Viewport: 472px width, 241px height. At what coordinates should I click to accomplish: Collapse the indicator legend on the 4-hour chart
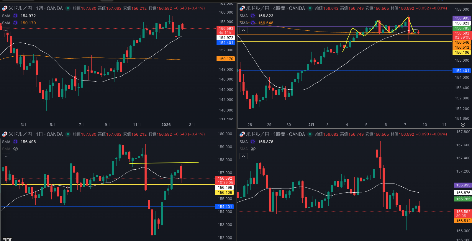coord(243,30)
